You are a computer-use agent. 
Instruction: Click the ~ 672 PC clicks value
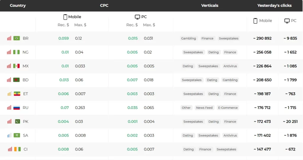pos(290,149)
